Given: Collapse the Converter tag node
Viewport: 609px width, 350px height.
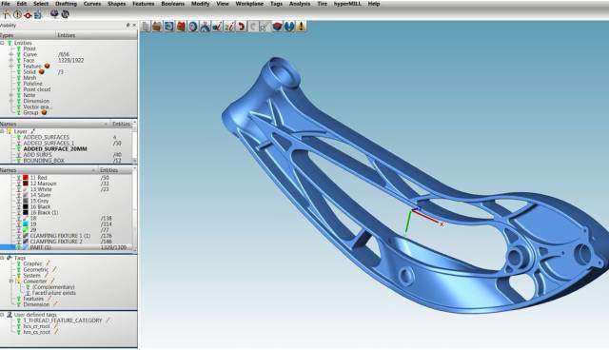Looking at the screenshot, I should (x=11, y=282).
